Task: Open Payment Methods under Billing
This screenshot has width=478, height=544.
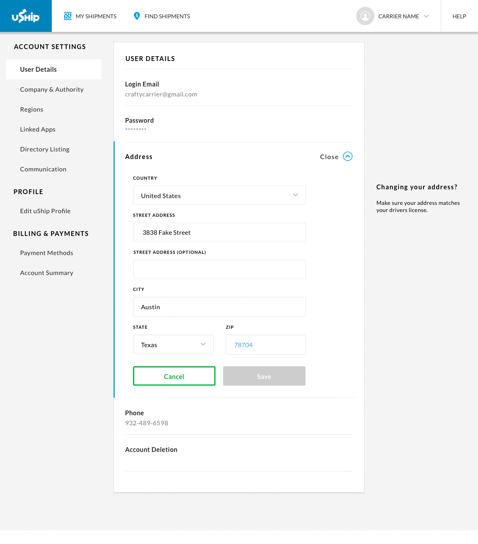Action: [x=47, y=253]
